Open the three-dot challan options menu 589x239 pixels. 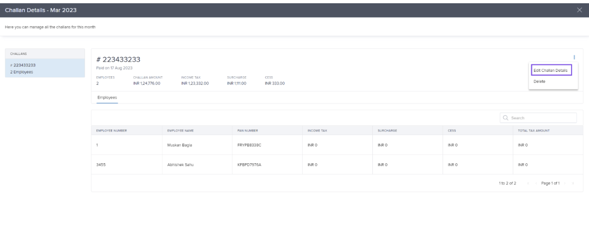574,58
